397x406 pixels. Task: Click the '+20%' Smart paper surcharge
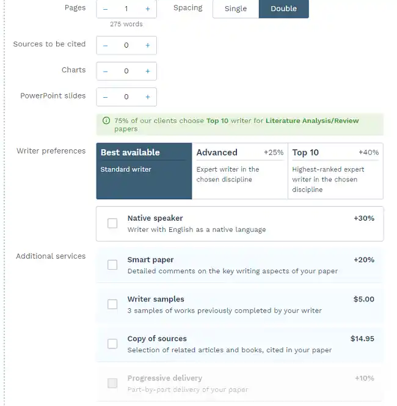pos(364,260)
